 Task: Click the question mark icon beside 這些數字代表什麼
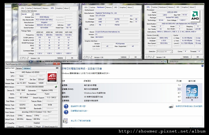pyautogui.click(x=66, y=106)
